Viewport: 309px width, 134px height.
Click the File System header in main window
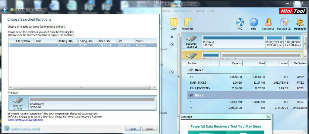298,63
